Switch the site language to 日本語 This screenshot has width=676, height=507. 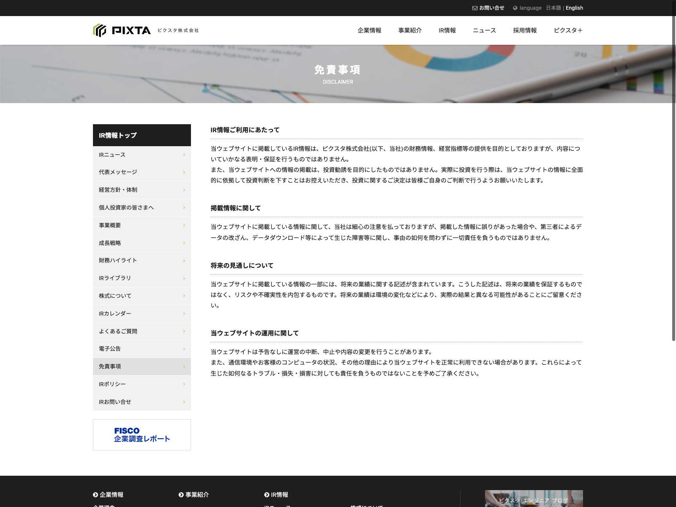point(553,8)
